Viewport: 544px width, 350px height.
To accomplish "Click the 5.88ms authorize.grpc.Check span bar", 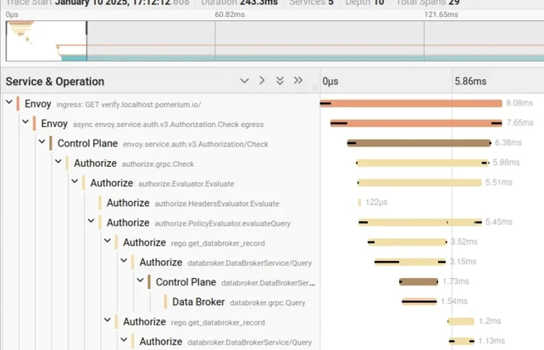I will pos(422,163).
